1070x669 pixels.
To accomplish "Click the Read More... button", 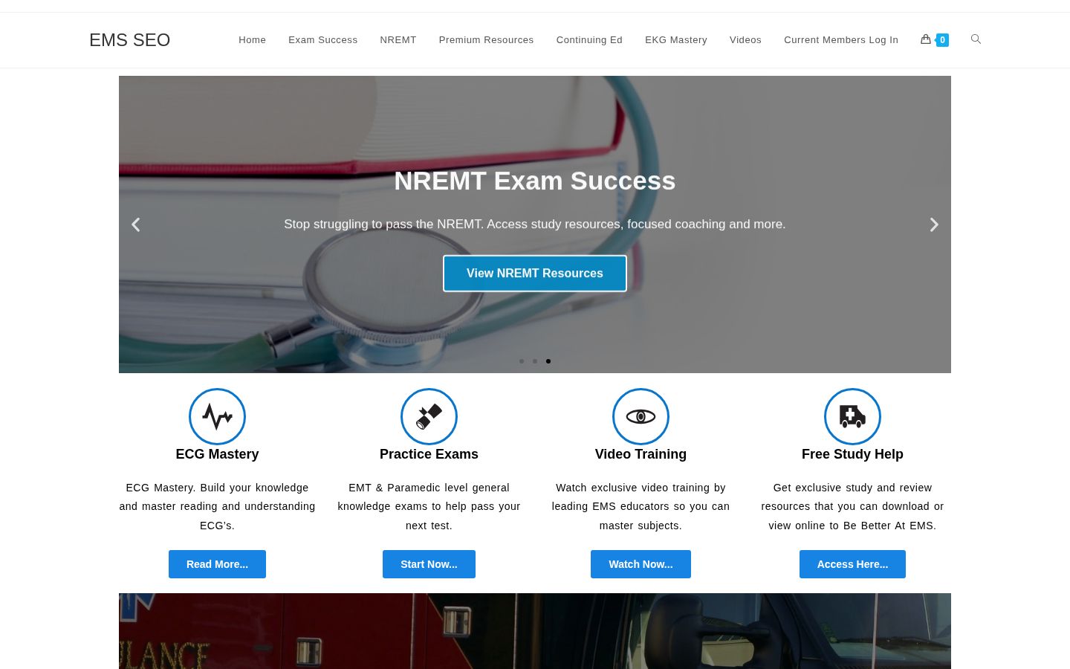I will pyautogui.click(x=217, y=564).
